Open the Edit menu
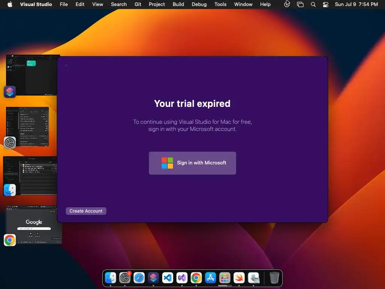The height and width of the screenshot is (289, 385). [x=80, y=4]
